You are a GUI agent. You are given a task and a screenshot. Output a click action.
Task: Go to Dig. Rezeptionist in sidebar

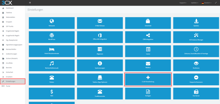coord(13,40)
